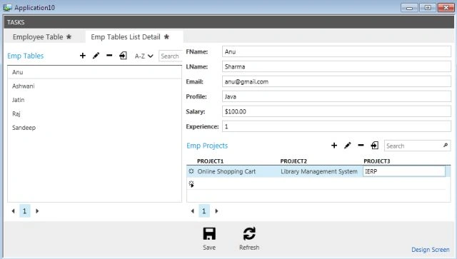Sort by PROJECT1 column header
457x259 pixels.
pyautogui.click(x=210, y=161)
